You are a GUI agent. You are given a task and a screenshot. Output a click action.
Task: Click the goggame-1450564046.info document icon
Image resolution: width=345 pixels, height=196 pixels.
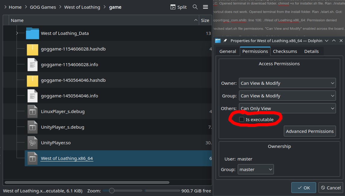(32, 96)
